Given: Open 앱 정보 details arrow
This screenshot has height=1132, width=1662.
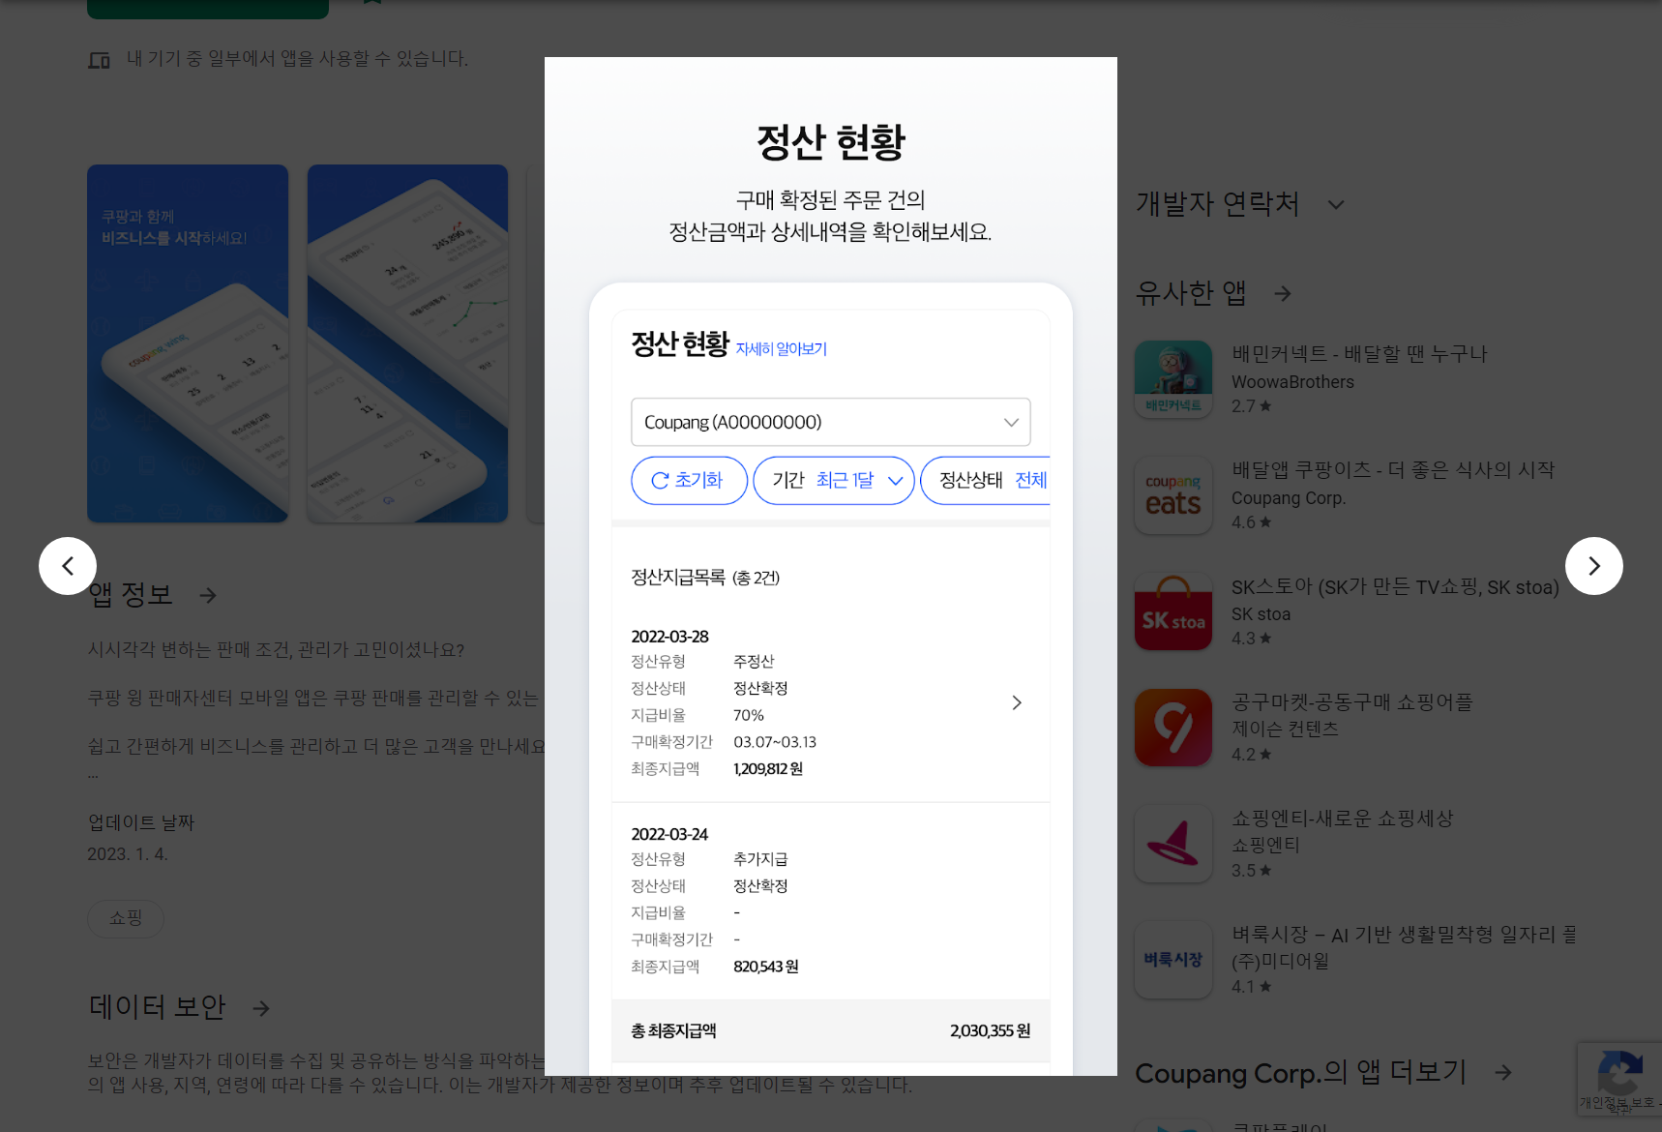Looking at the screenshot, I should point(208,595).
